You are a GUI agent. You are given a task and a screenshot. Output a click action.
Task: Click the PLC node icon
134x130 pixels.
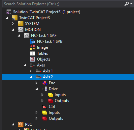[x=21, y=124]
